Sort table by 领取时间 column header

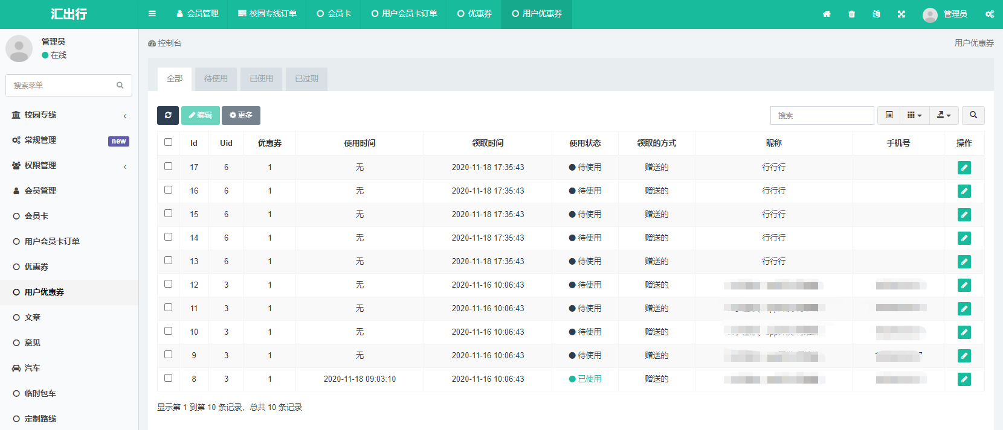(x=488, y=143)
